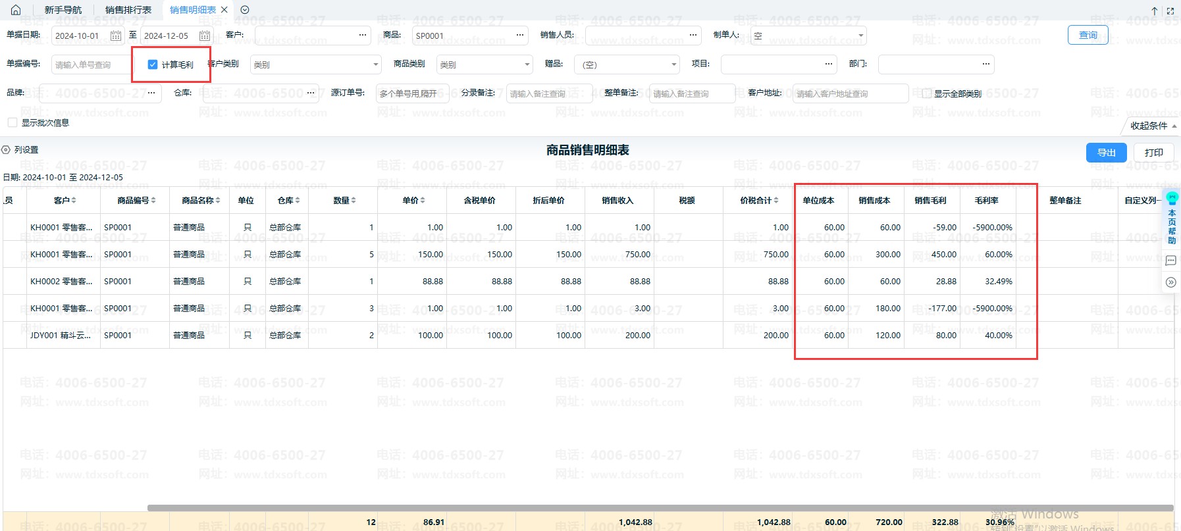This screenshot has width=1181, height=531.
Task: Open 列设置 column settings gear
Action: point(6,150)
